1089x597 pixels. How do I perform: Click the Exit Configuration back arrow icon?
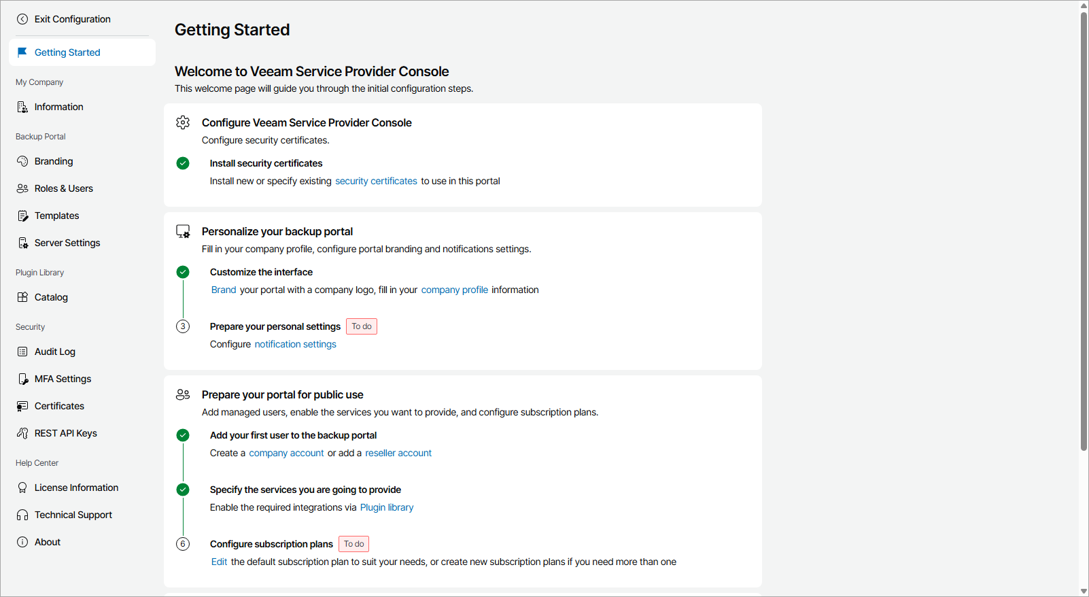pyautogui.click(x=22, y=19)
